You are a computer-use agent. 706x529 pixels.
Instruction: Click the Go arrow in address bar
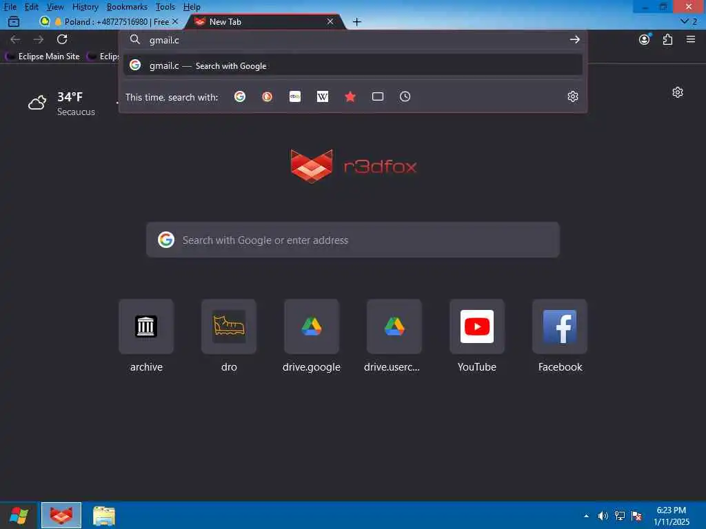point(574,39)
